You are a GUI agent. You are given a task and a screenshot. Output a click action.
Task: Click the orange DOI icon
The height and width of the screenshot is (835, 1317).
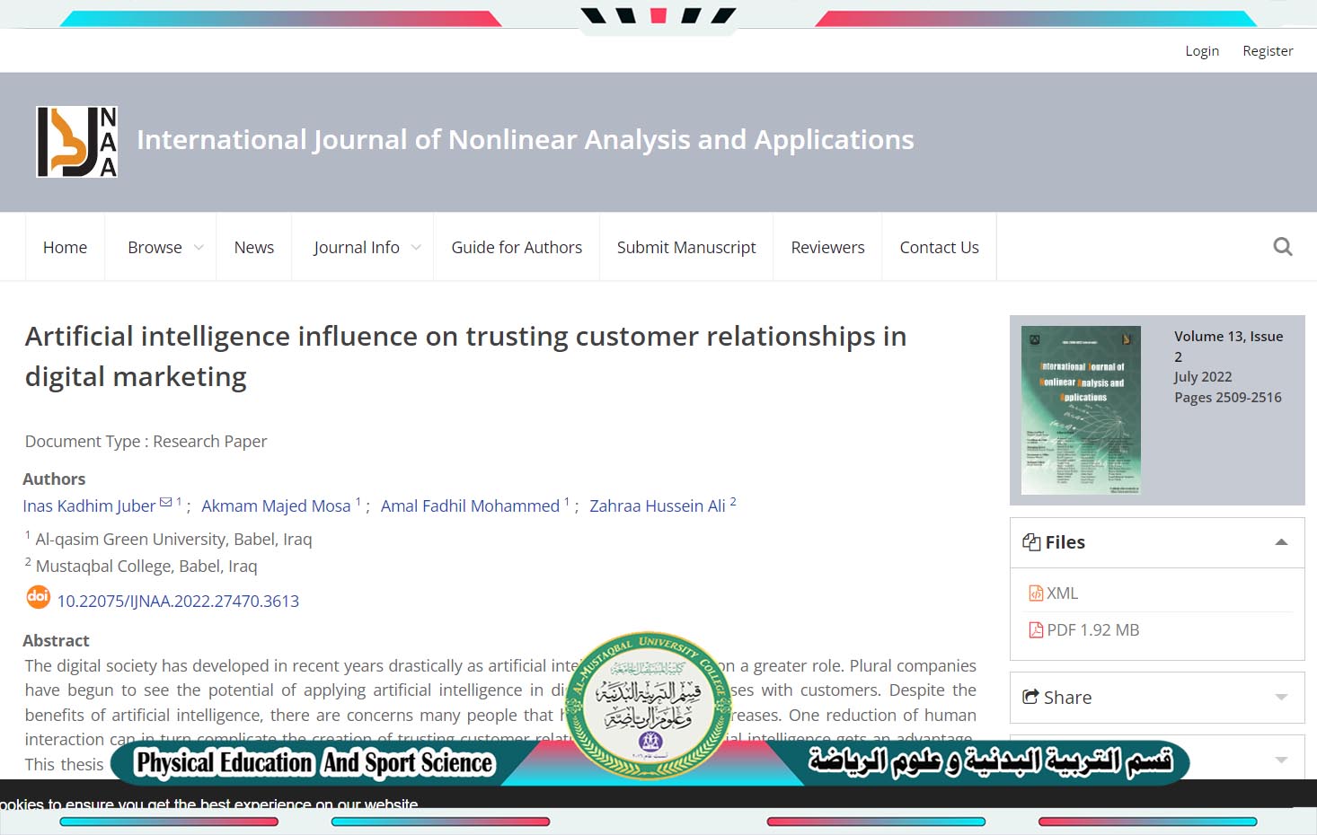pyautogui.click(x=38, y=597)
